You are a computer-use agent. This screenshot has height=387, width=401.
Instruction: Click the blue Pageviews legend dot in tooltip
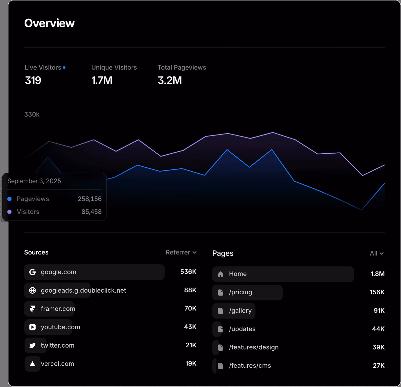pos(10,199)
